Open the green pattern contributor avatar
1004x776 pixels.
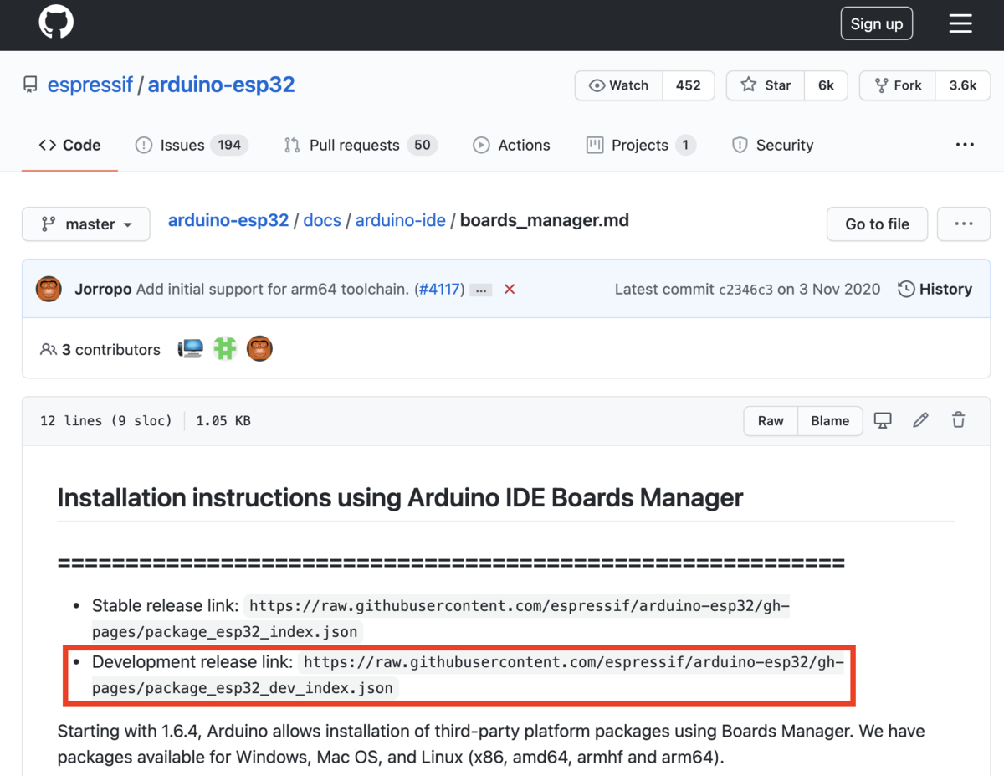225,348
